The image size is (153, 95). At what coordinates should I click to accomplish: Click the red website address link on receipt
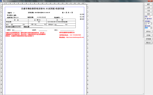pyautogui.click(x=75, y=37)
